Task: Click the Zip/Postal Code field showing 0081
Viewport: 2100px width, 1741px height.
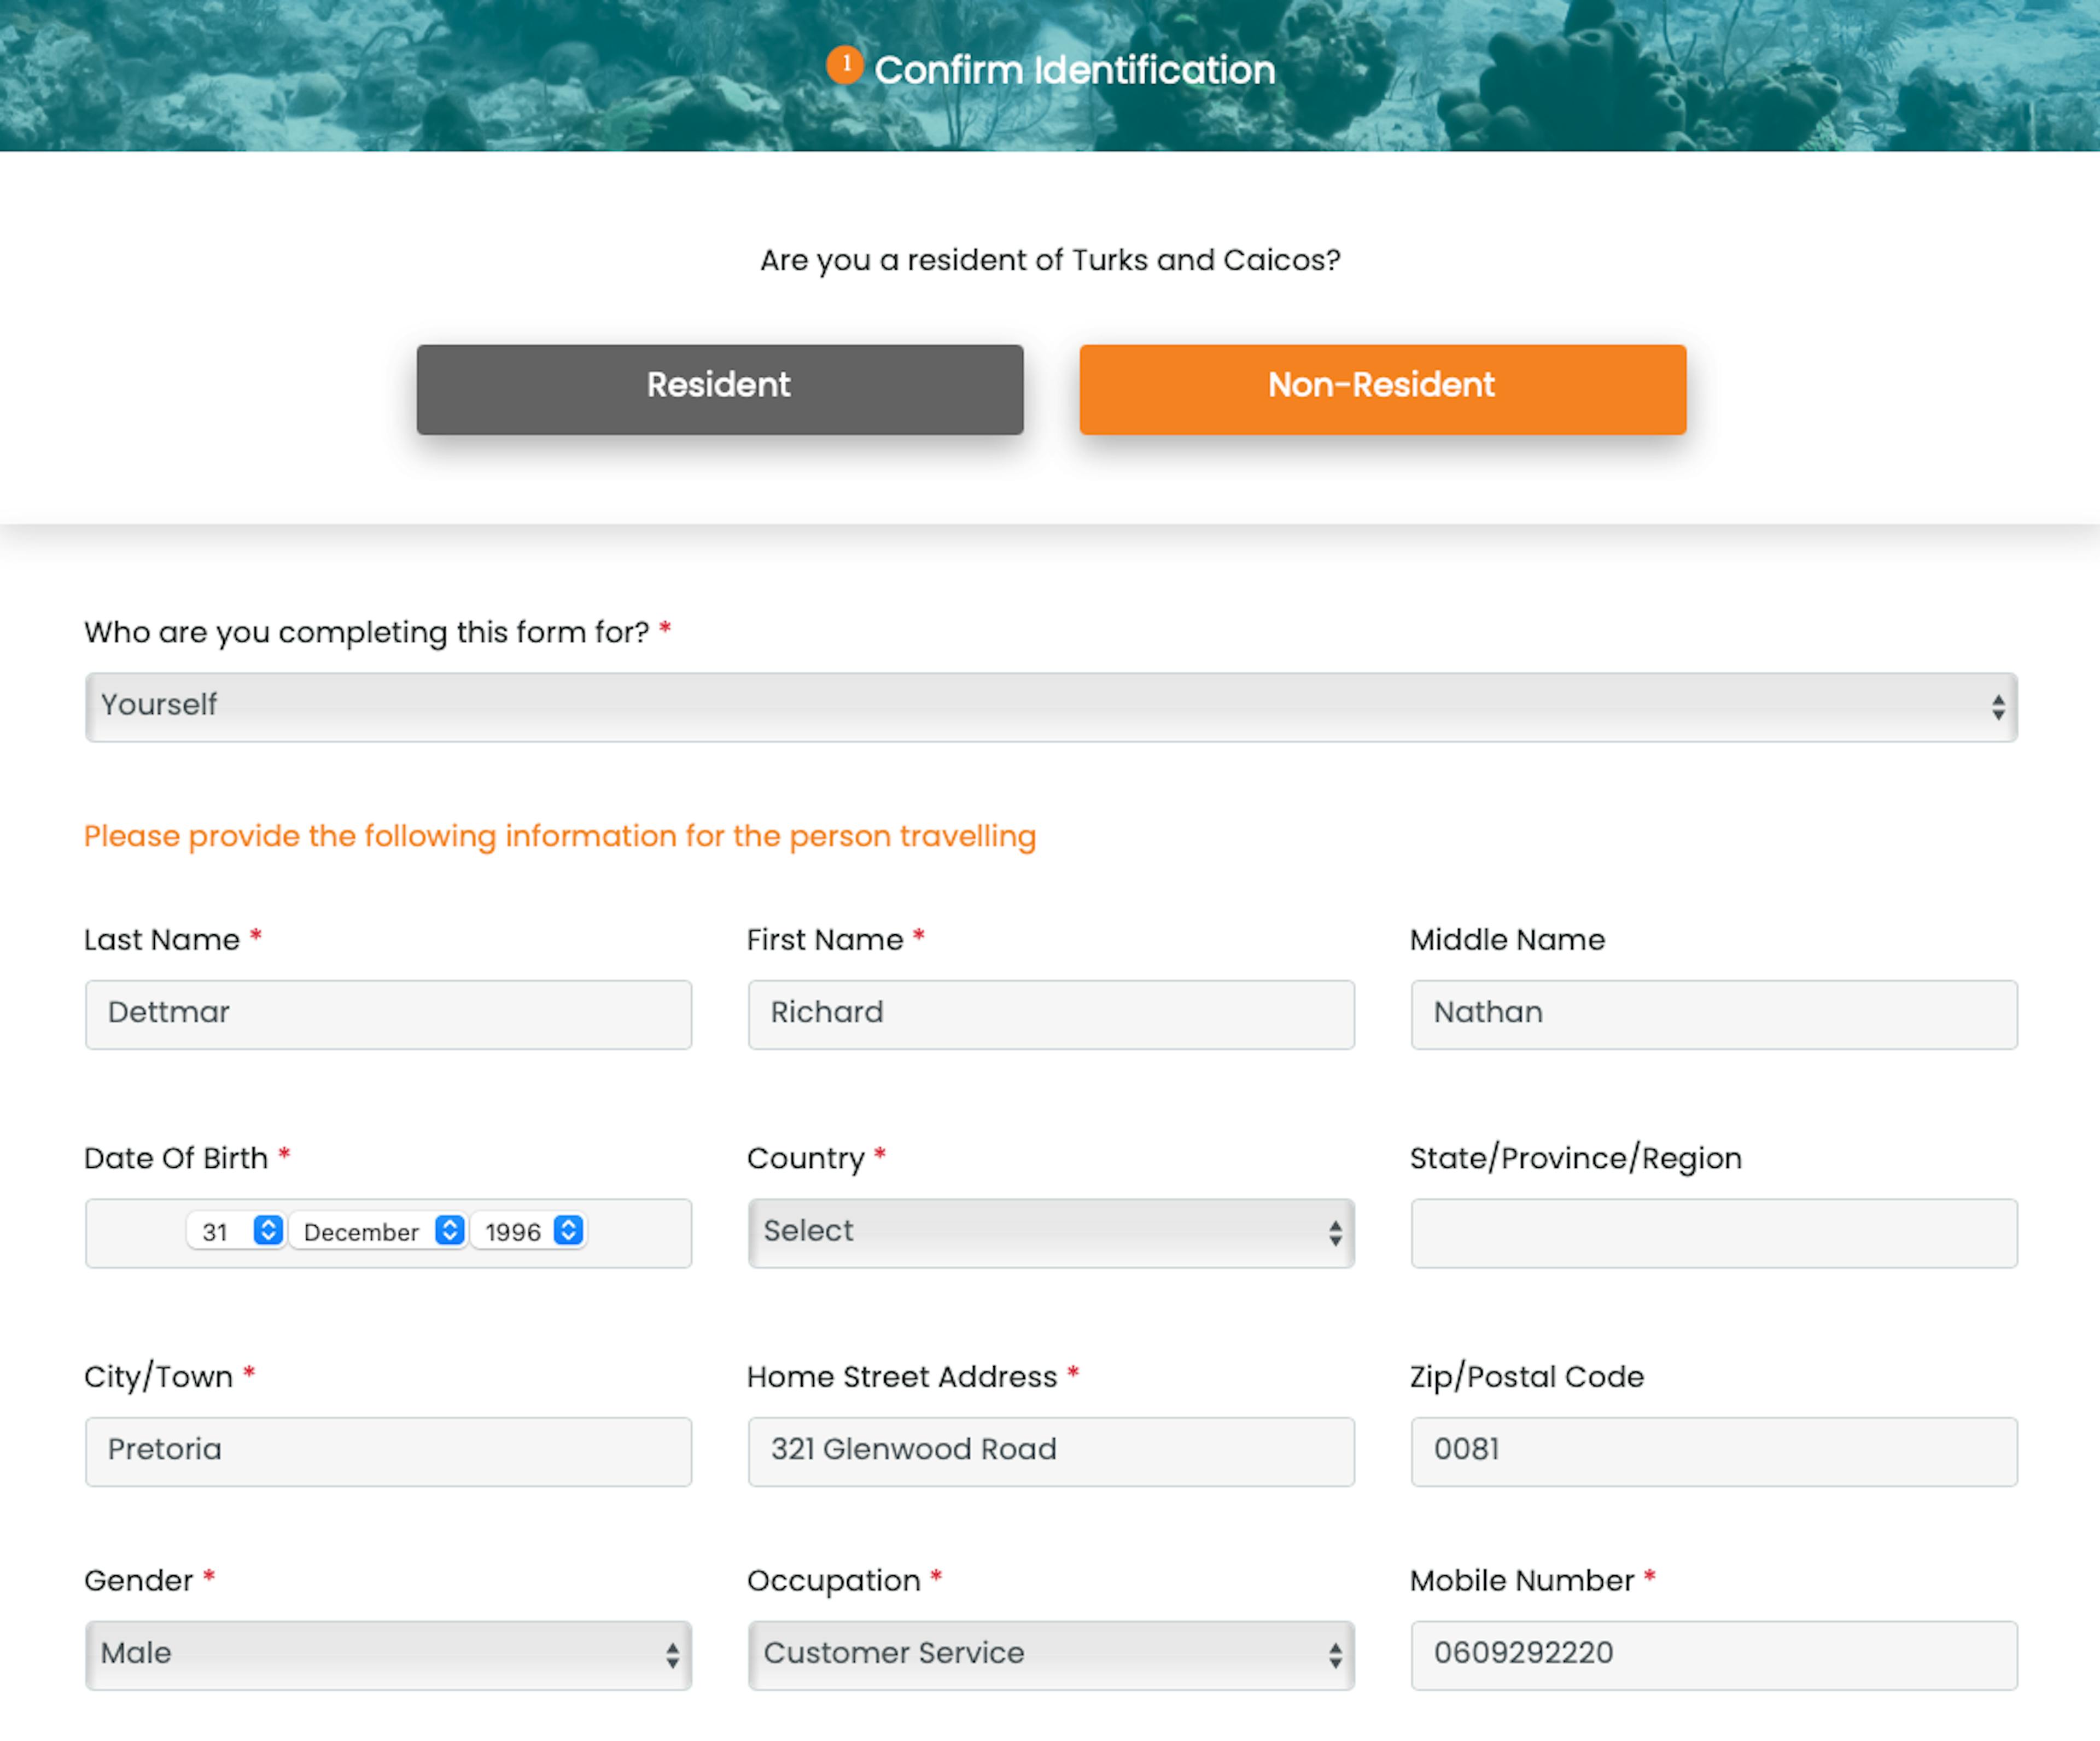Action: click(x=1714, y=1451)
